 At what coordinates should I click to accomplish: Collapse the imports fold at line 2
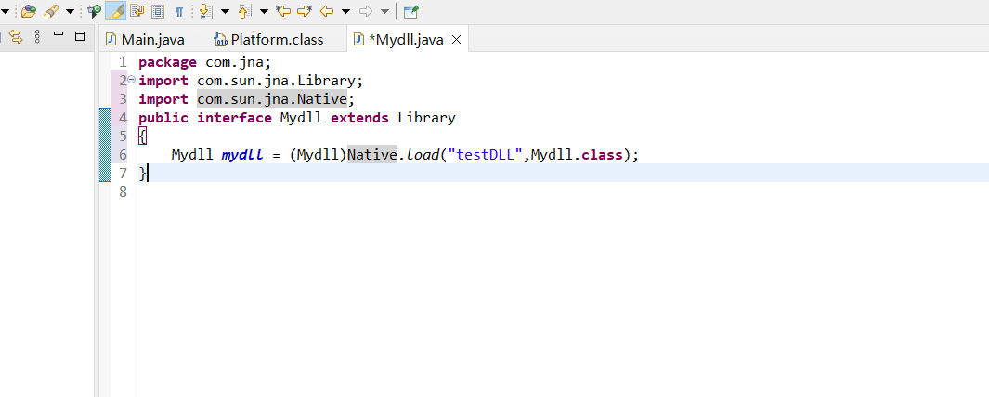(x=131, y=80)
